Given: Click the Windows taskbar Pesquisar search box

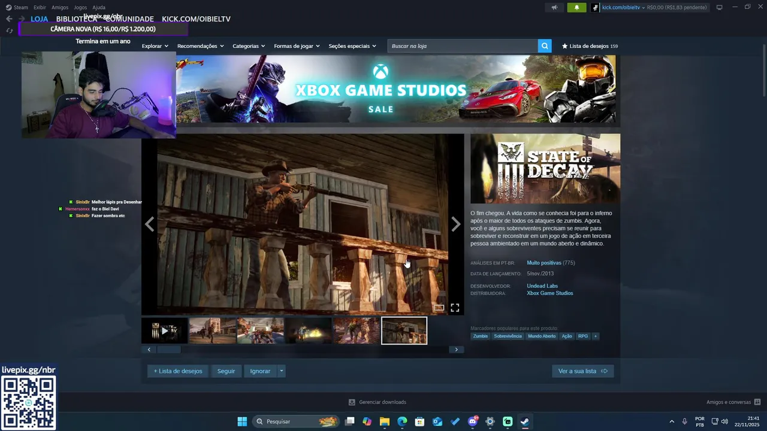Looking at the screenshot, I should point(296,421).
